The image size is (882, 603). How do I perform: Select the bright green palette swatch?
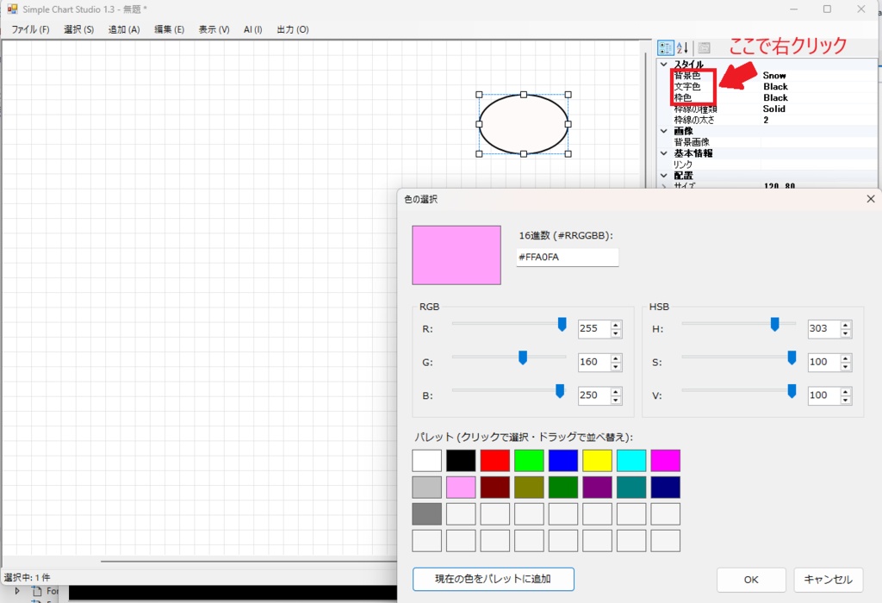530,461
